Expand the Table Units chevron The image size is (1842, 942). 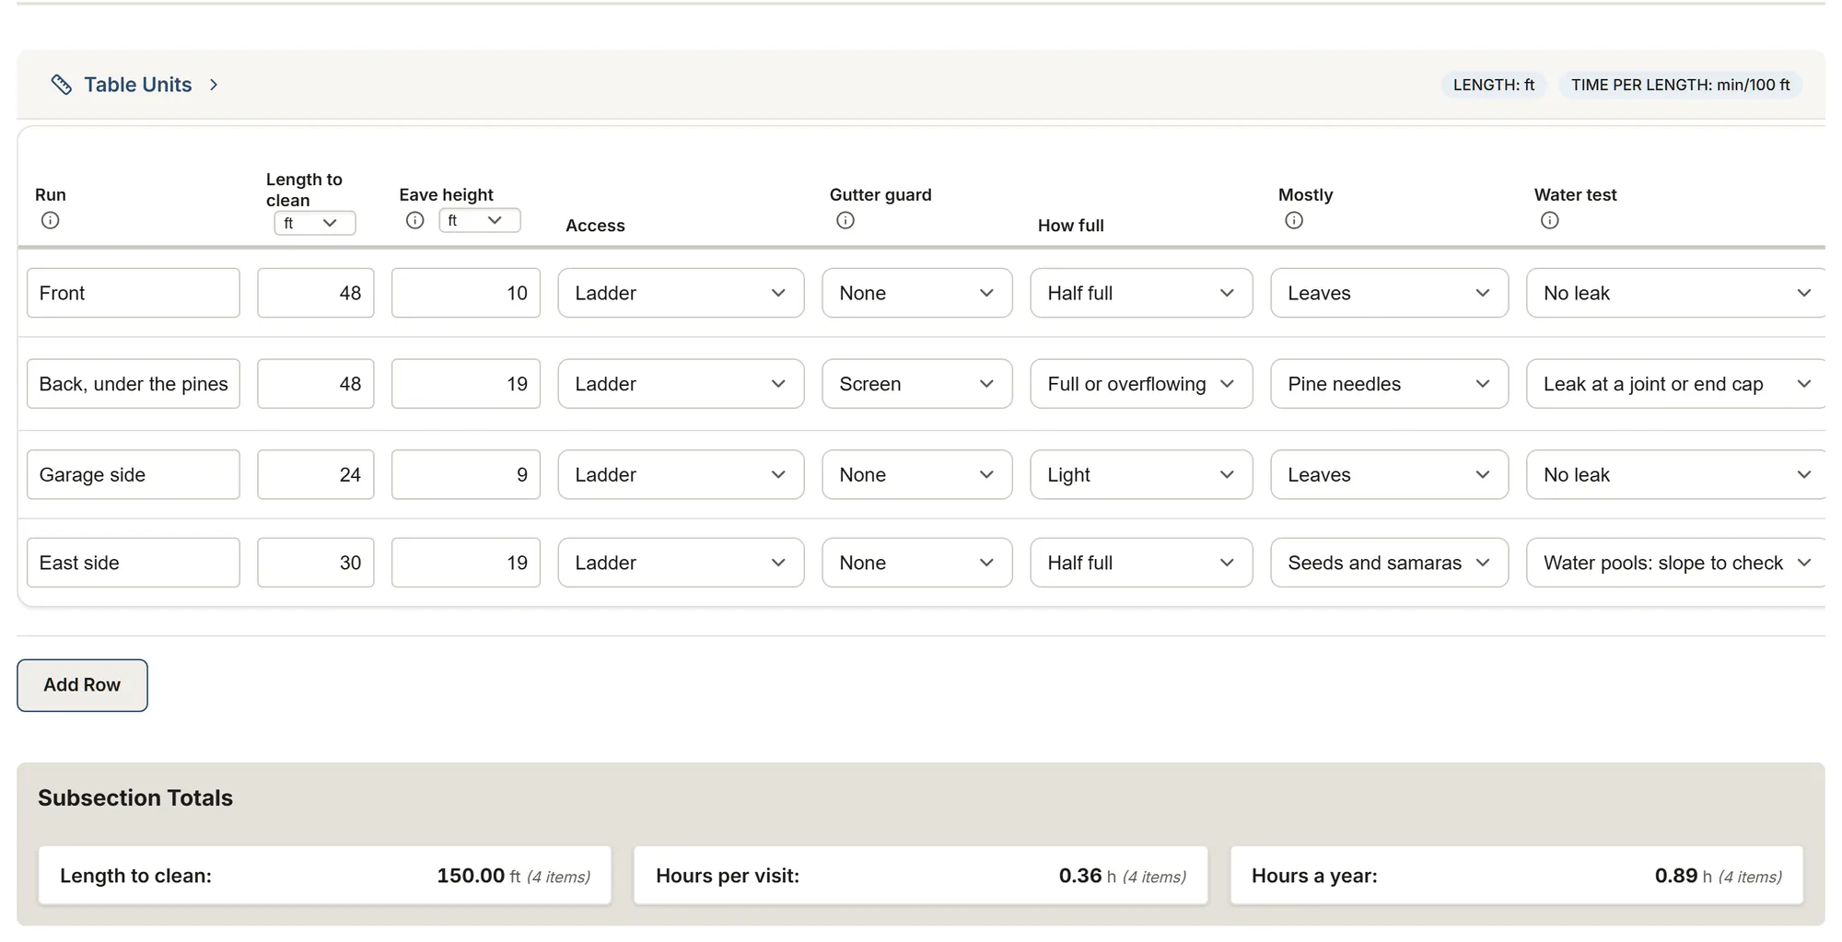[x=214, y=85]
